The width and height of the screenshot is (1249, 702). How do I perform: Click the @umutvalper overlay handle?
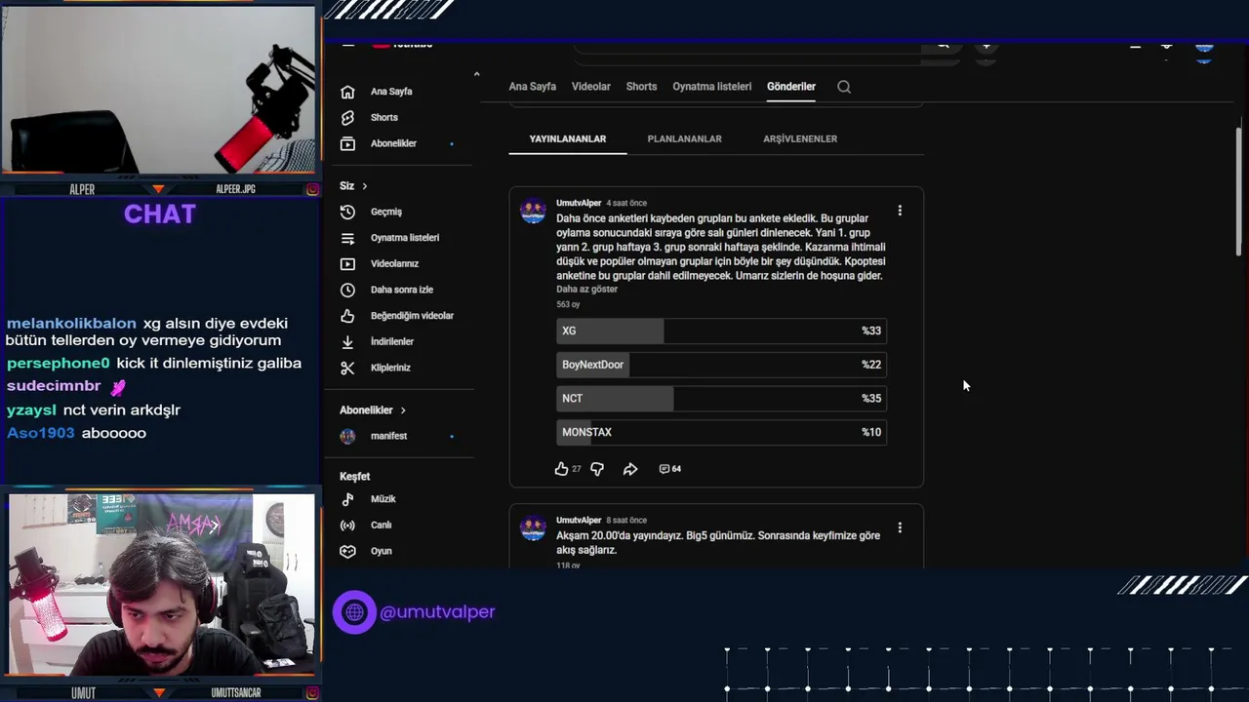tap(437, 612)
